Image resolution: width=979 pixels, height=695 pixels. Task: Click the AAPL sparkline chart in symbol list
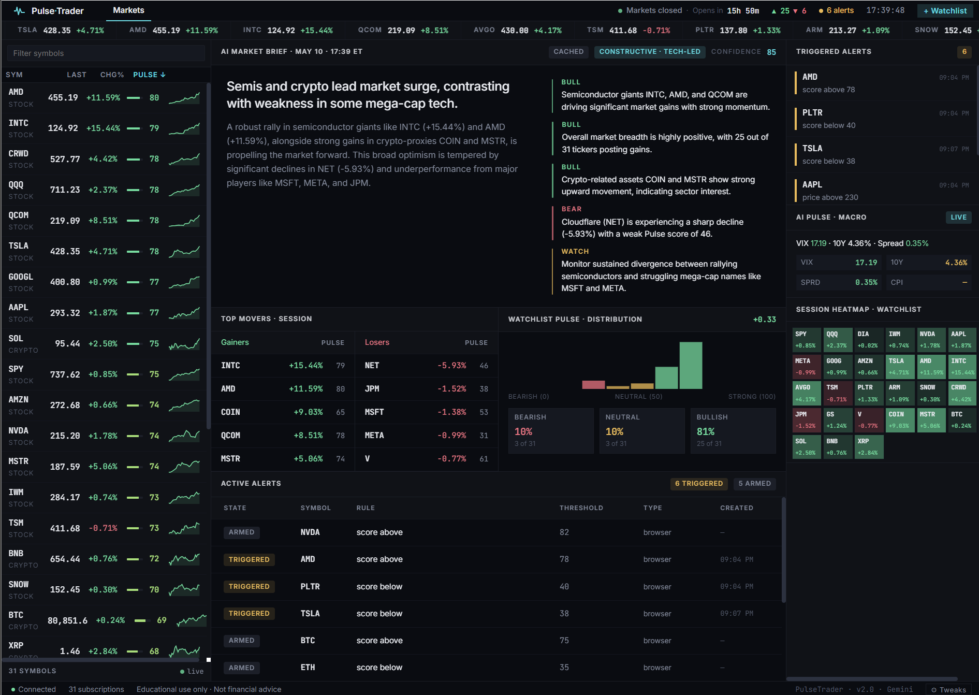point(184,313)
